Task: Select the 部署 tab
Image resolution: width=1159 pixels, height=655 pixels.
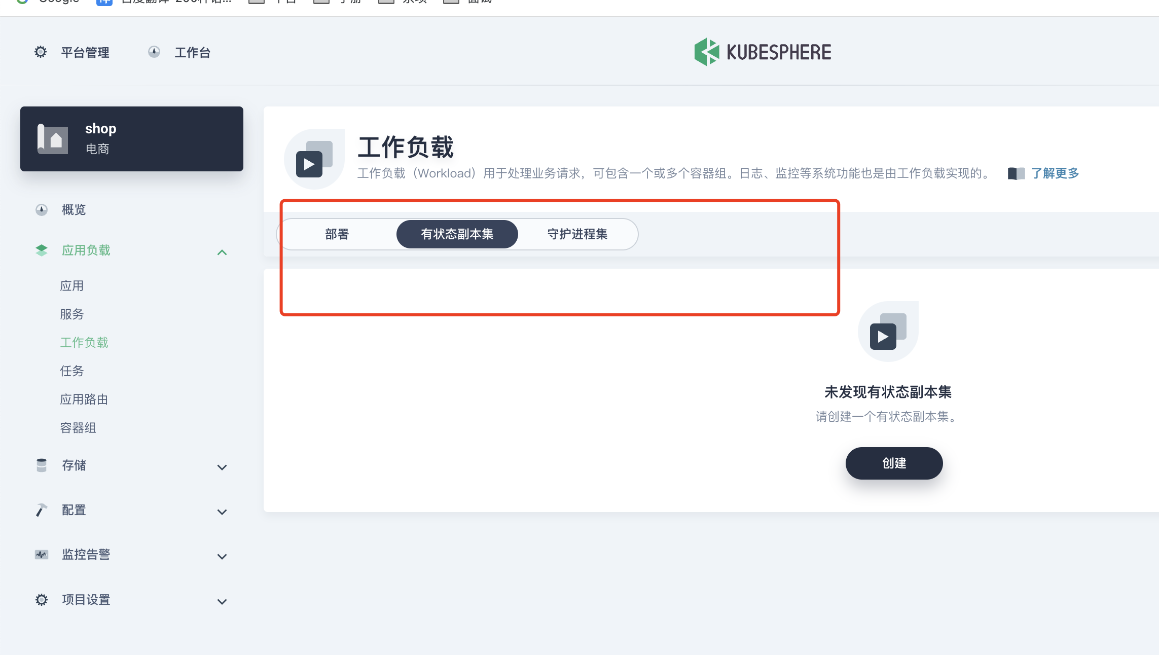Action: pos(336,234)
